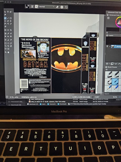Toggle eraser mode
Screen dimensions: 121x162
[x=57, y=7]
